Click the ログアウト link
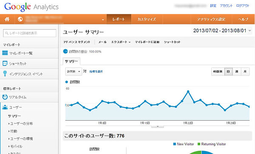 (243, 5)
